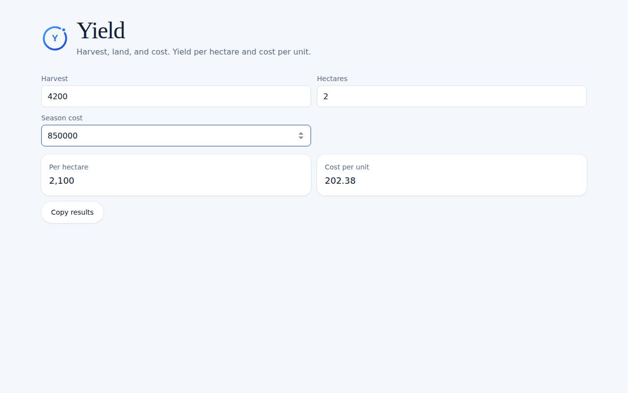
Task: Click the Season cost label
Action: (x=62, y=118)
